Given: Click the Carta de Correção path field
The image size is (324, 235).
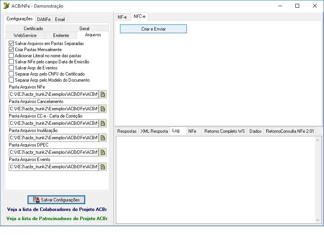Looking at the screenshot, I should (x=54, y=123).
